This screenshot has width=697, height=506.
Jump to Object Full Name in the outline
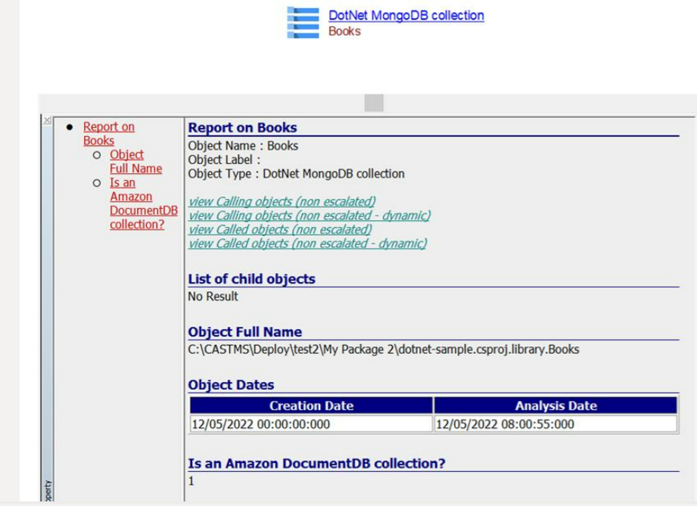click(135, 161)
